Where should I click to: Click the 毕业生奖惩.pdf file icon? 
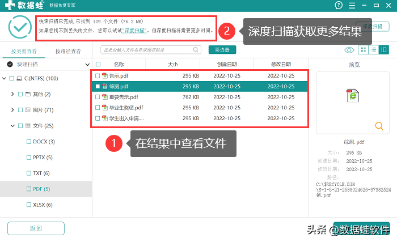tap(105, 107)
